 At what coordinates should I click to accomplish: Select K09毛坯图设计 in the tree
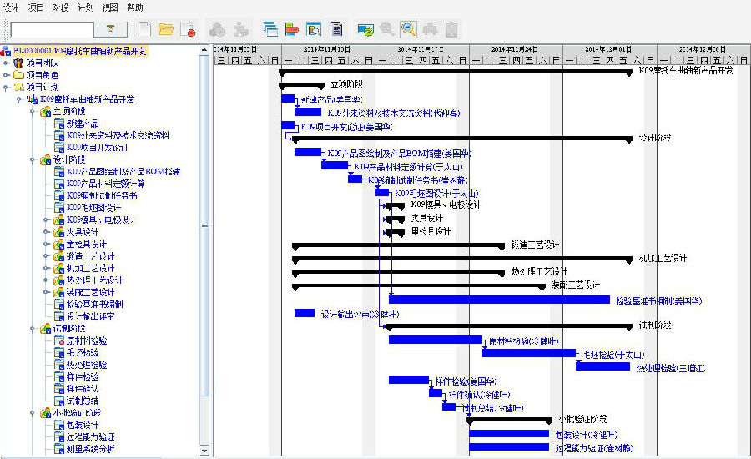click(x=93, y=208)
